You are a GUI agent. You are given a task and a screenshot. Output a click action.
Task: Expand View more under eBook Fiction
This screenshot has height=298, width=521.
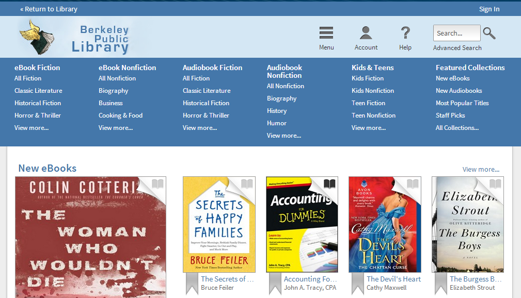click(31, 128)
